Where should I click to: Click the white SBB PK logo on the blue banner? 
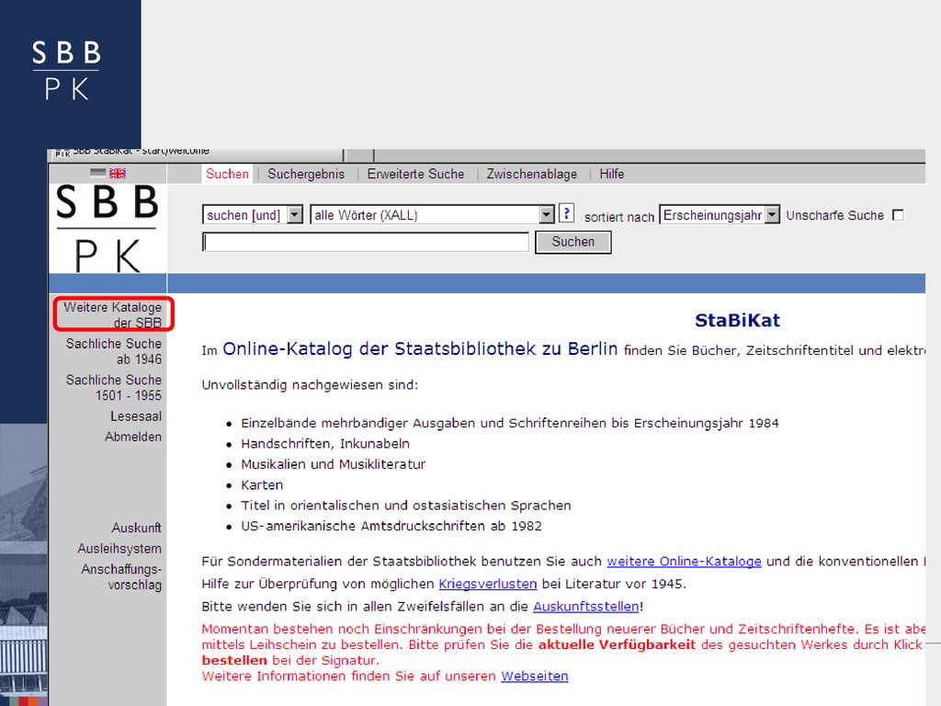66,70
